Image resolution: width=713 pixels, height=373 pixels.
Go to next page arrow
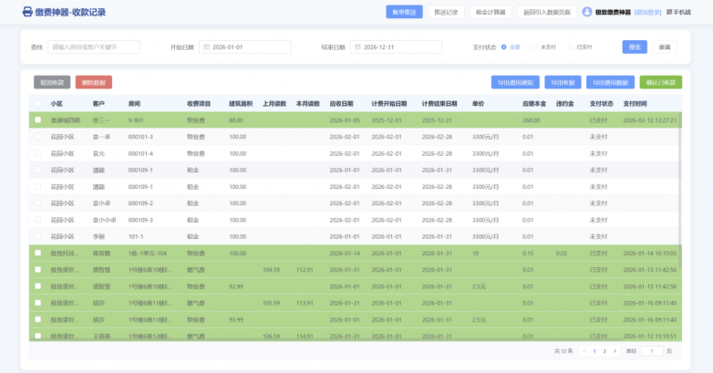pos(614,350)
